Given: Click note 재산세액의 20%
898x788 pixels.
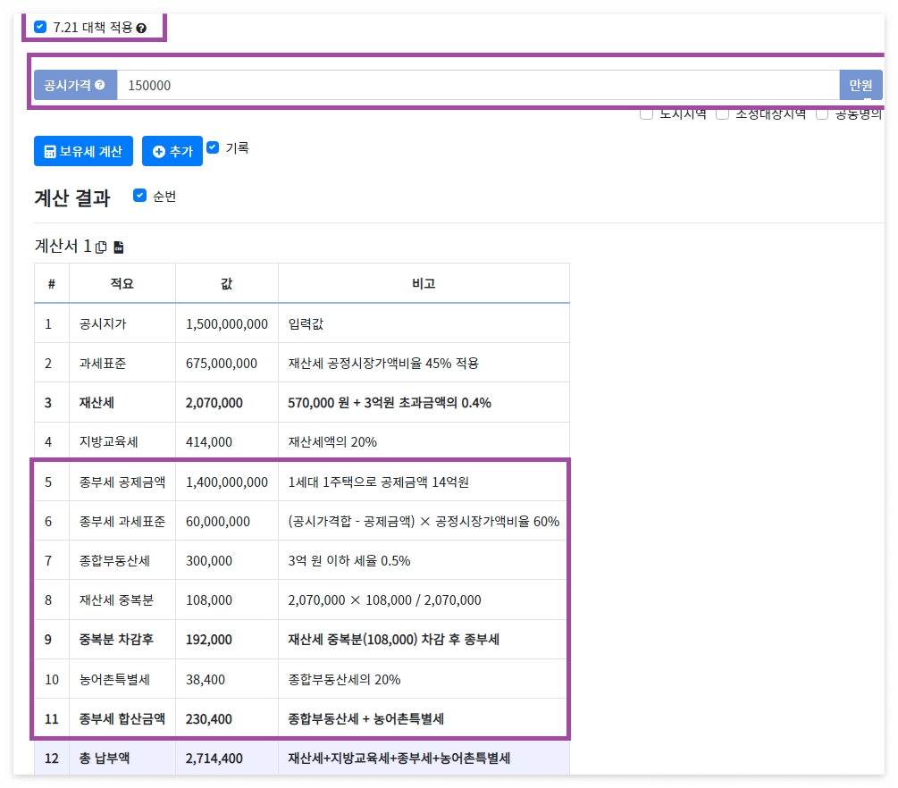Looking at the screenshot, I should tap(332, 442).
